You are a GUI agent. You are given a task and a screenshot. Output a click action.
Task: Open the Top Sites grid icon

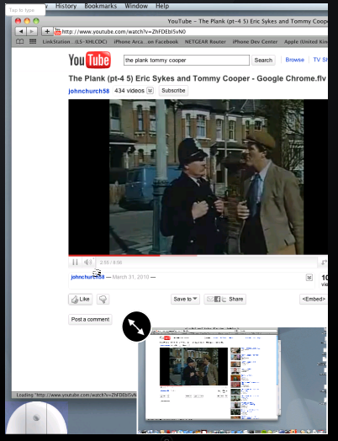[x=33, y=41]
